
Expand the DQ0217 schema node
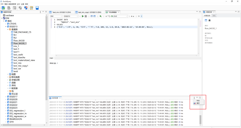pyautogui.click(x=6, y=97)
